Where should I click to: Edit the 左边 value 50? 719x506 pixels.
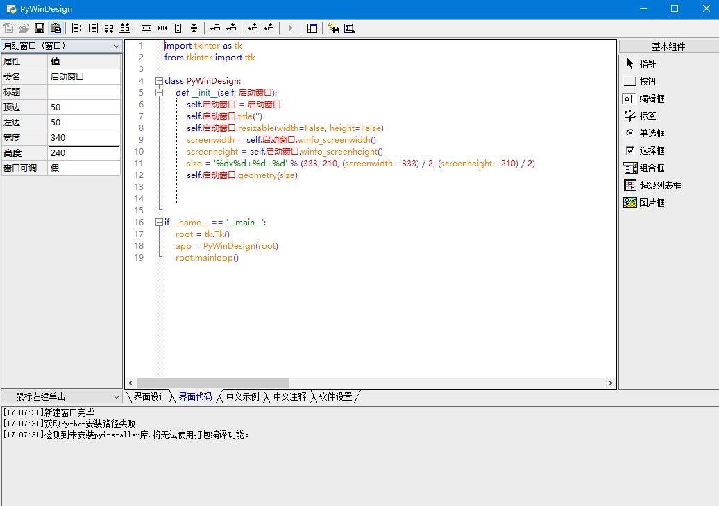coord(85,122)
